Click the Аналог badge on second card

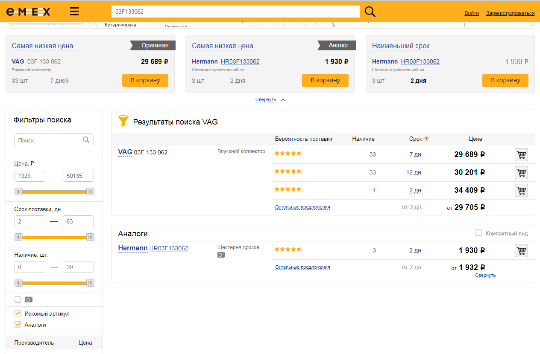click(336, 45)
